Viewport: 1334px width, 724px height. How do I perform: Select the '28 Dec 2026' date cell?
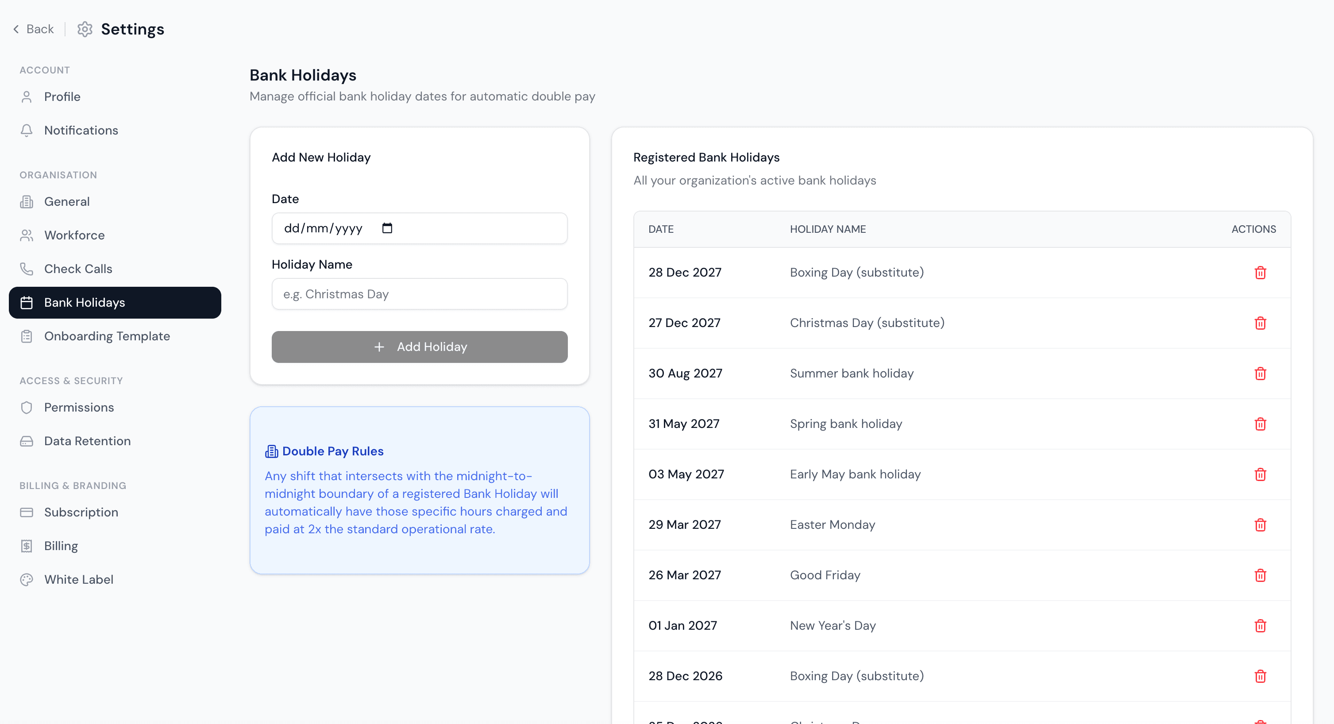coord(685,676)
